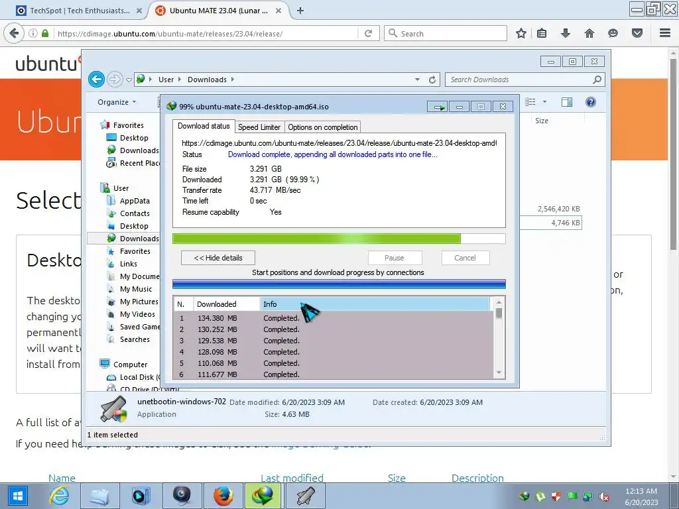Select the Ubuntu MATE 23.04 Firefox tab
The width and height of the screenshot is (679, 509).
coord(218,11)
